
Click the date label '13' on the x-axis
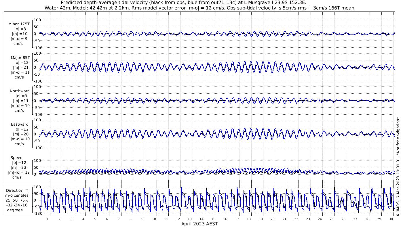(x=189, y=219)
